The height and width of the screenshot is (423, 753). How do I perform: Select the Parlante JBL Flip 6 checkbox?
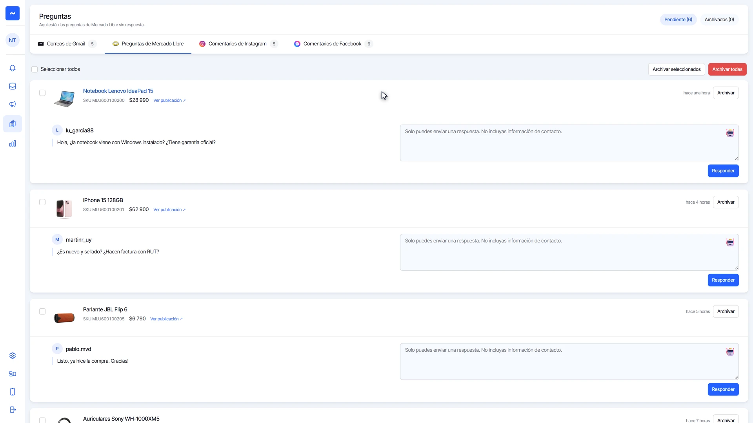[x=42, y=311]
